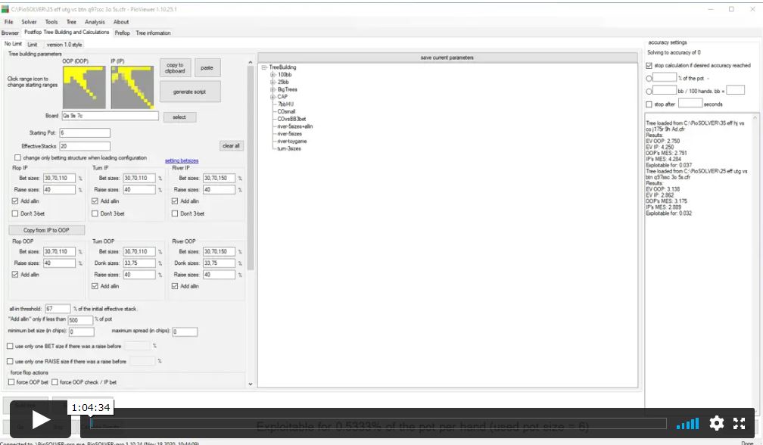Toggle Add allin under Flop IP
The width and height of the screenshot is (763, 445).
point(15,201)
